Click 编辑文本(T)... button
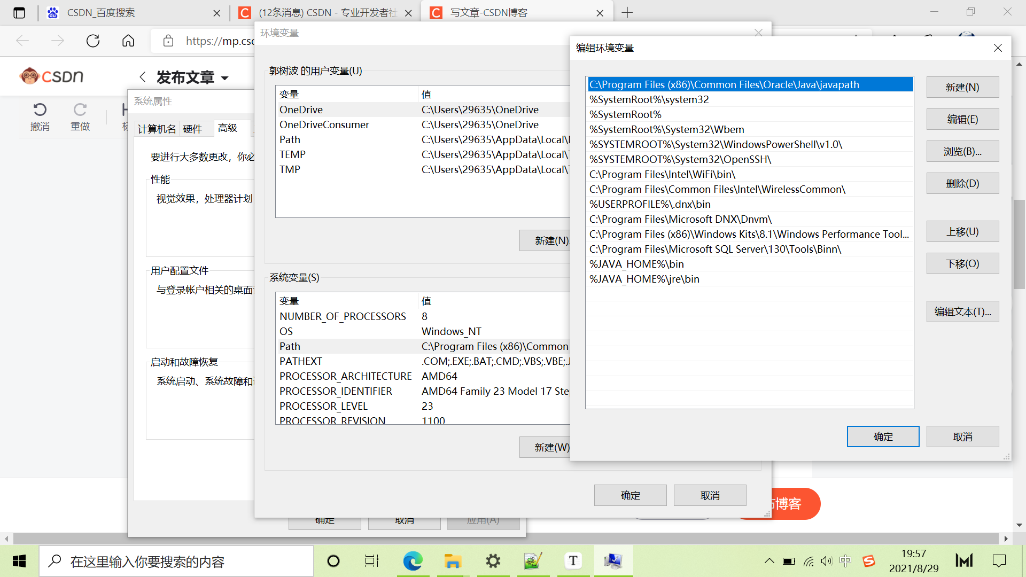The height and width of the screenshot is (577, 1026). click(x=962, y=311)
